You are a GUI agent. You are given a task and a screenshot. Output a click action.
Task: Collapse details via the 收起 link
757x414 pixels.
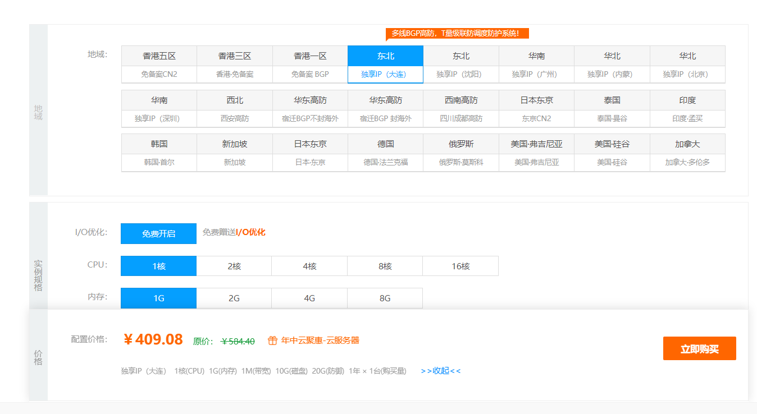pos(440,371)
